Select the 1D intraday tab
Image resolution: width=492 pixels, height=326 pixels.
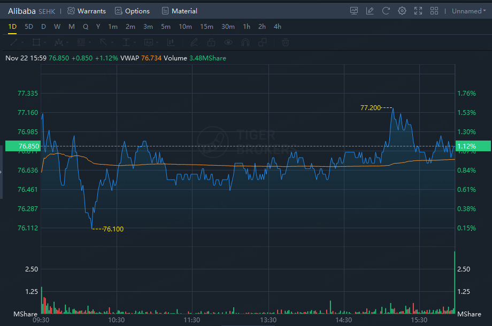[x=12, y=27]
